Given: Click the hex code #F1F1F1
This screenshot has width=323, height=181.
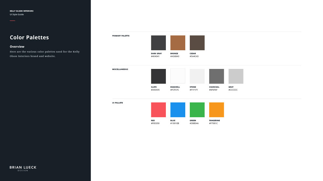Looking at the screenshot, I should tap(194, 90).
